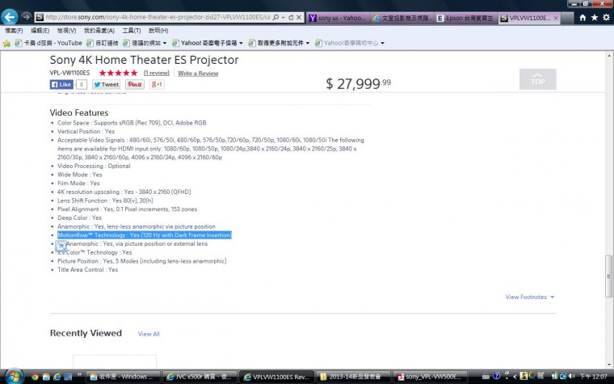Click the accelerator icon below the highlighted text
614x384 pixels.
point(61,246)
